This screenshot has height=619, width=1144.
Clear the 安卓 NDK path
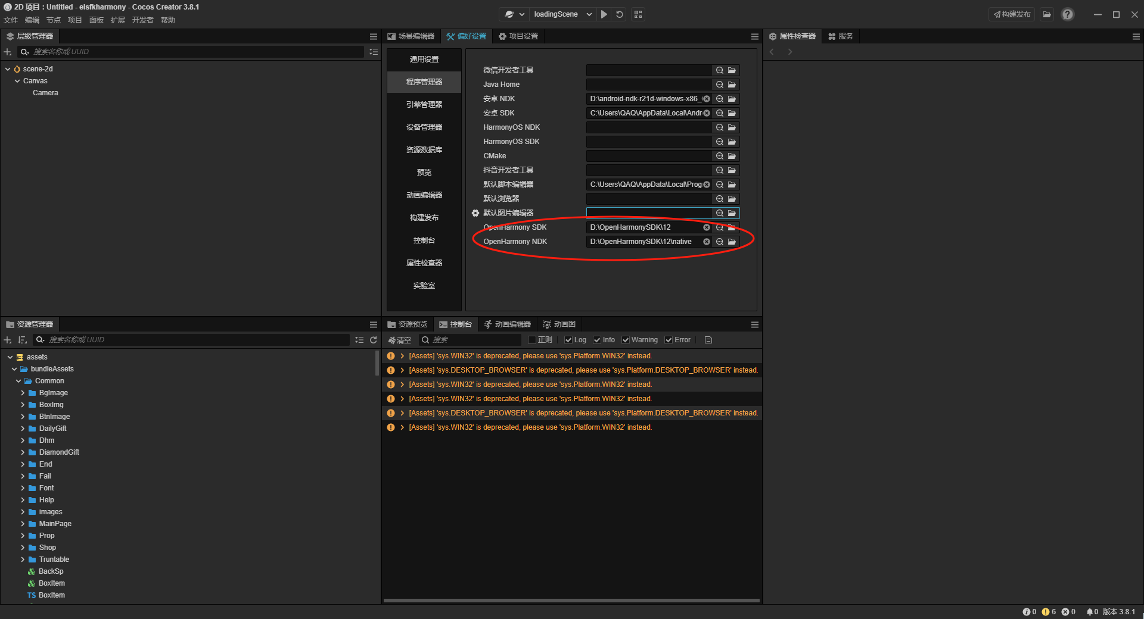[x=707, y=99]
